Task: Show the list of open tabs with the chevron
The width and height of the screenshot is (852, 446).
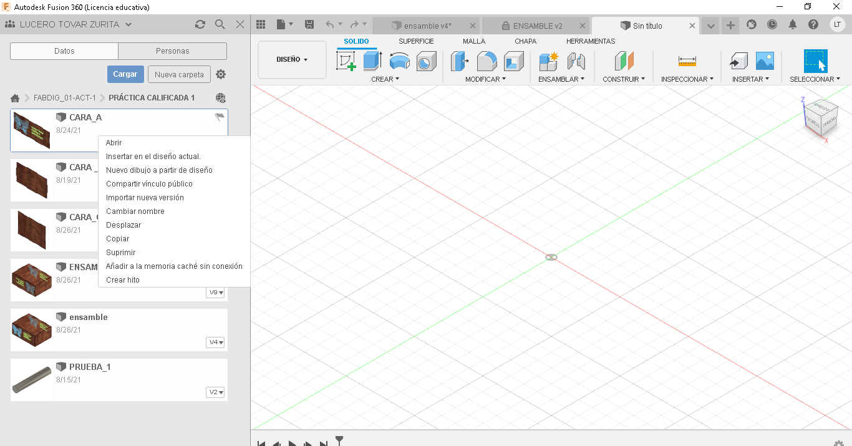Action: (710, 26)
